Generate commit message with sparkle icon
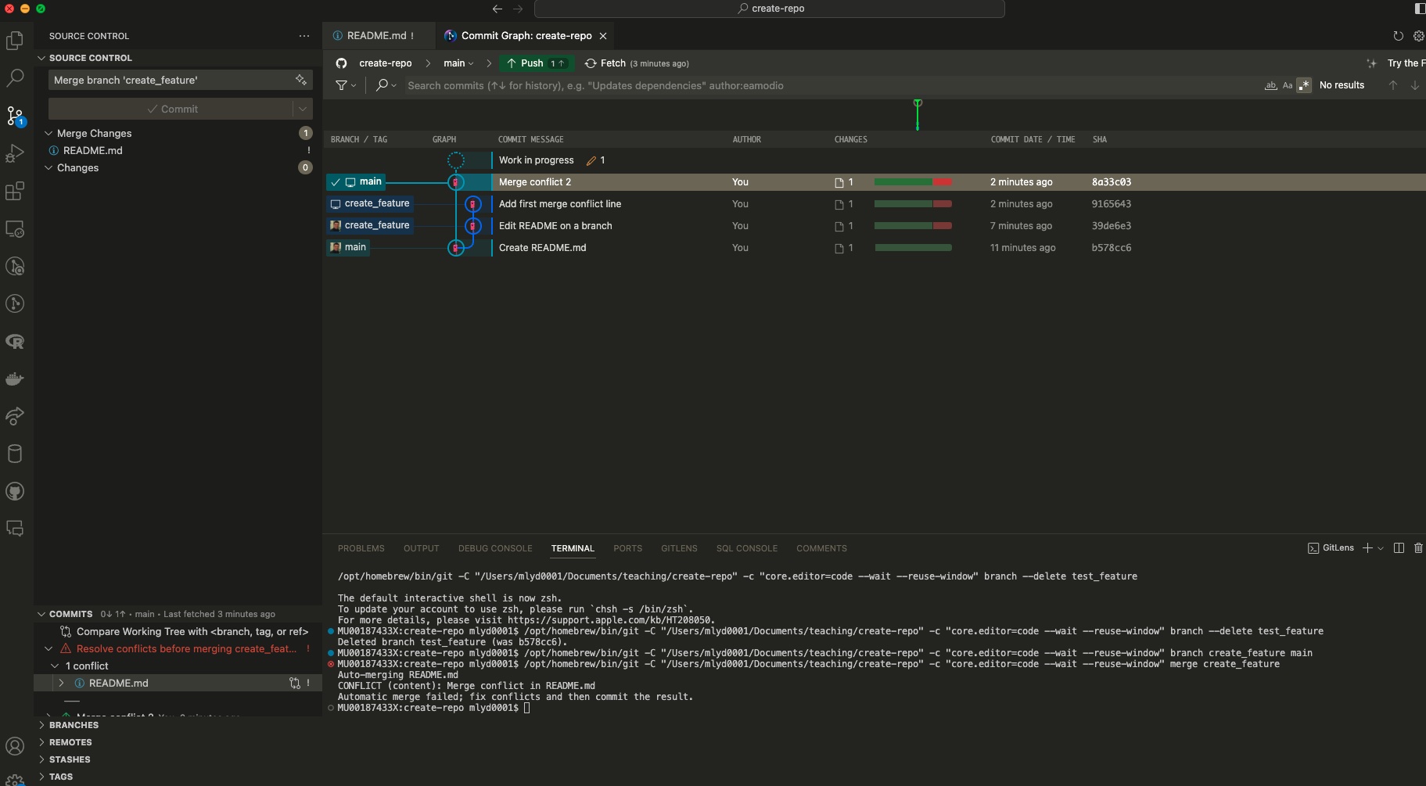This screenshot has height=786, width=1426. pyautogui.click(x=301, y=80)
